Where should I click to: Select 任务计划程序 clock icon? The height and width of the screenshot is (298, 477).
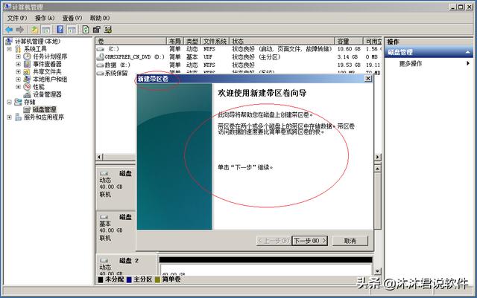tap(27, 56)
